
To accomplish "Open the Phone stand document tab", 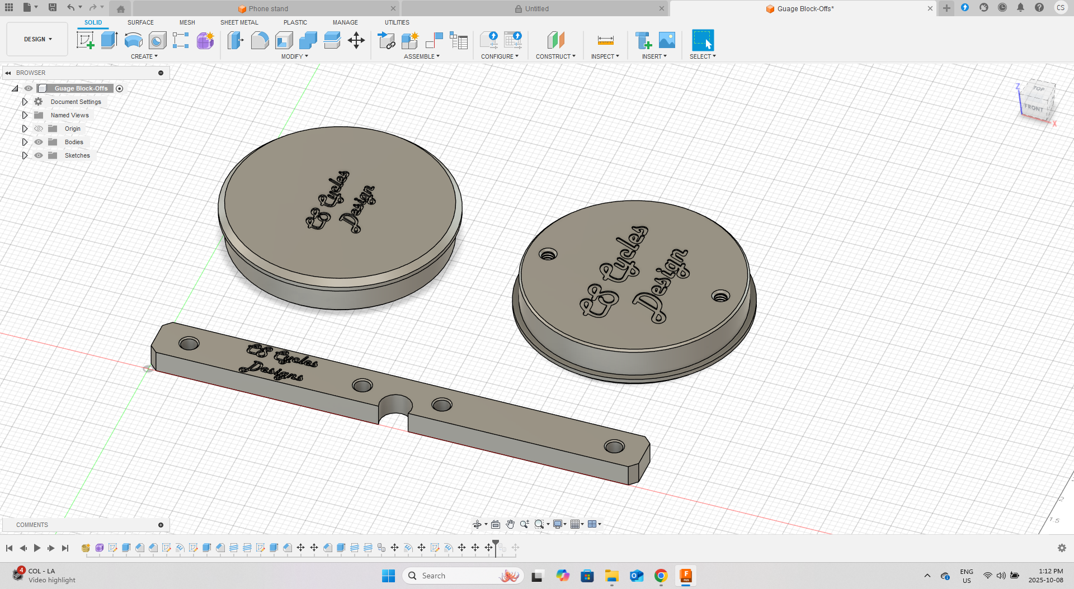I will pyautogui.click(x=268, y=8).
